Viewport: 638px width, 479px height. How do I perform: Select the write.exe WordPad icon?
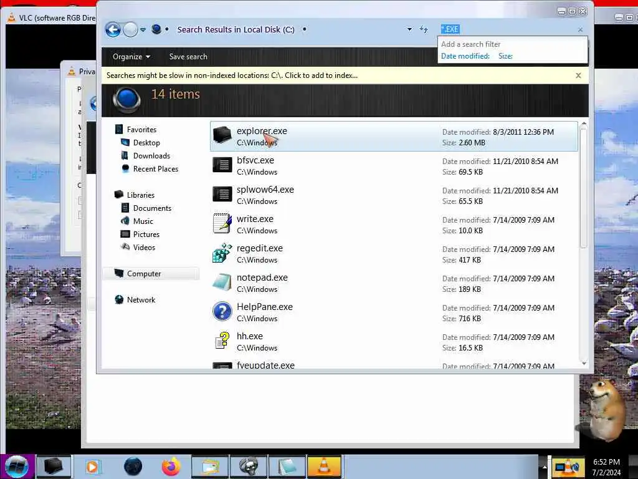click(222, 223)
